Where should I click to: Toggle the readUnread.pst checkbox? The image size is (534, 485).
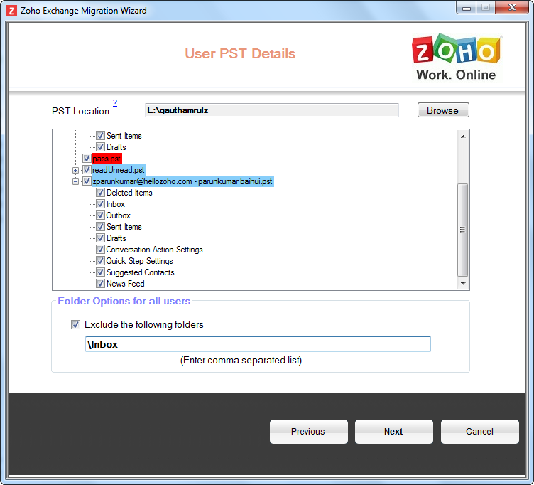[x=87, y=170]
